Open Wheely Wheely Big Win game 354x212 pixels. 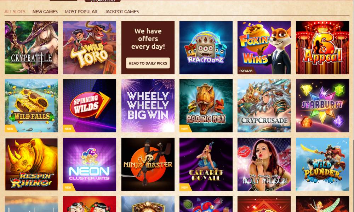point(148,105)
